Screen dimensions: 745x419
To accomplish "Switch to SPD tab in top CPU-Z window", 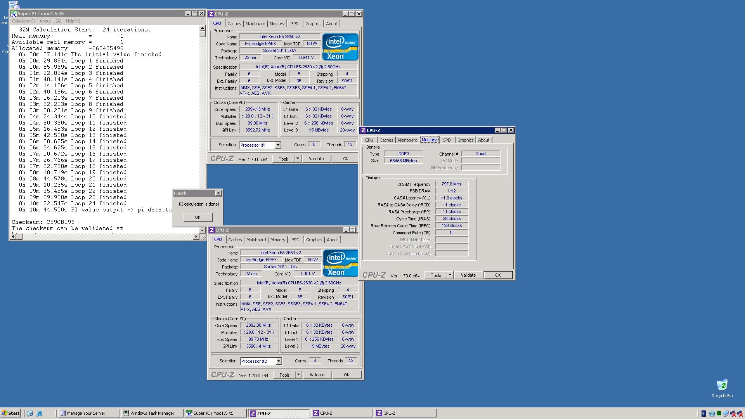I will click(x=295, y=24).
